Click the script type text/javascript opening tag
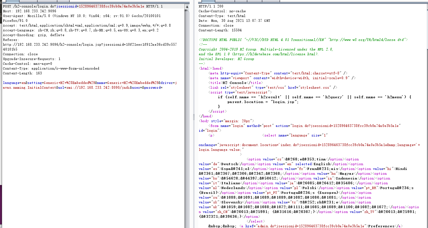Viewport: 428px width, 228px height. click(240, 92)
